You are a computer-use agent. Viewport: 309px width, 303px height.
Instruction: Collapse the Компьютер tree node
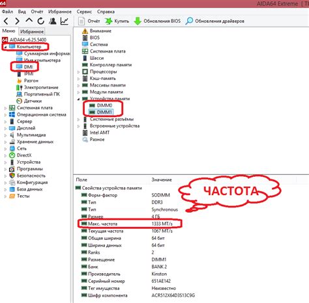pos(5,47)
